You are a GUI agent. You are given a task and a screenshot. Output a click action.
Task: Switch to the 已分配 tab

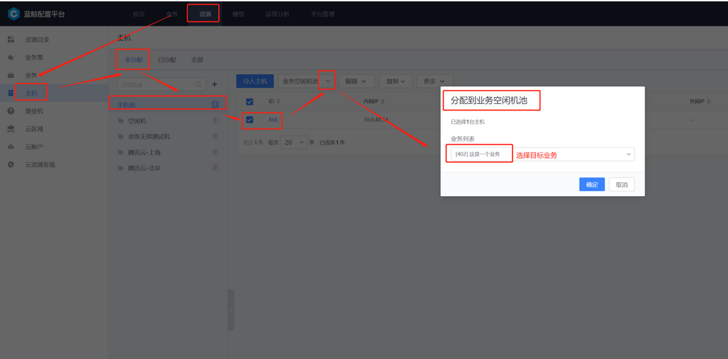(x=166, y=60)
